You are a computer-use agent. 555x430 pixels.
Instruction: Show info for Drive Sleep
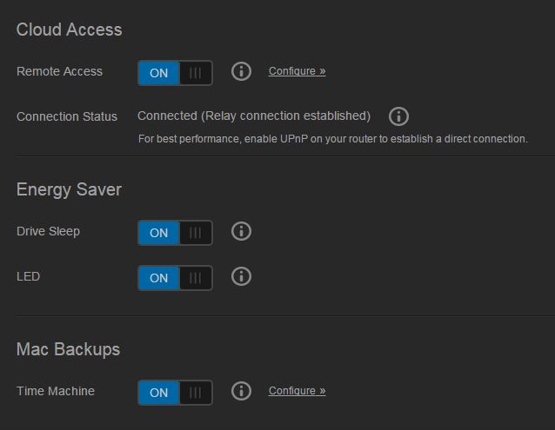point(241,231)
